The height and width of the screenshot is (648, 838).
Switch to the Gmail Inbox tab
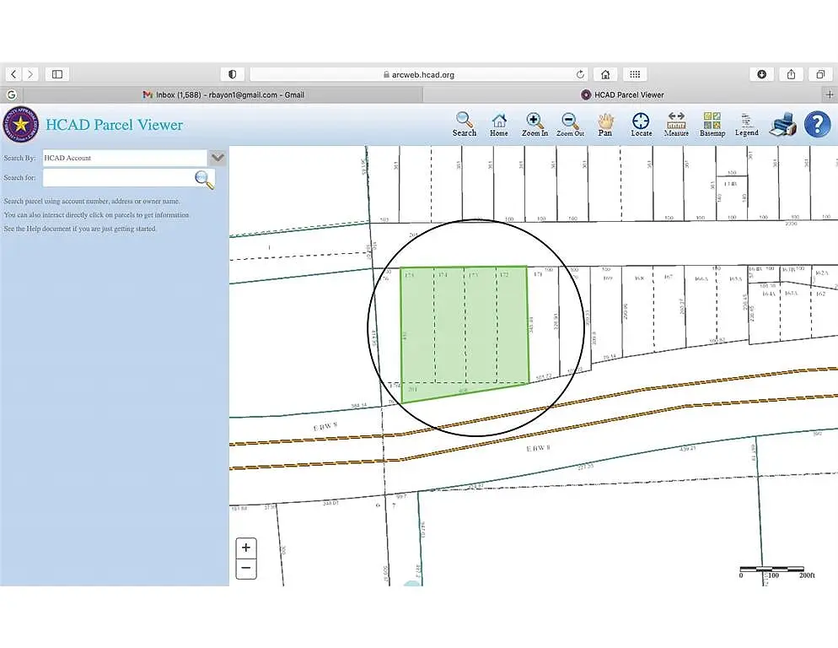point(223,95)
